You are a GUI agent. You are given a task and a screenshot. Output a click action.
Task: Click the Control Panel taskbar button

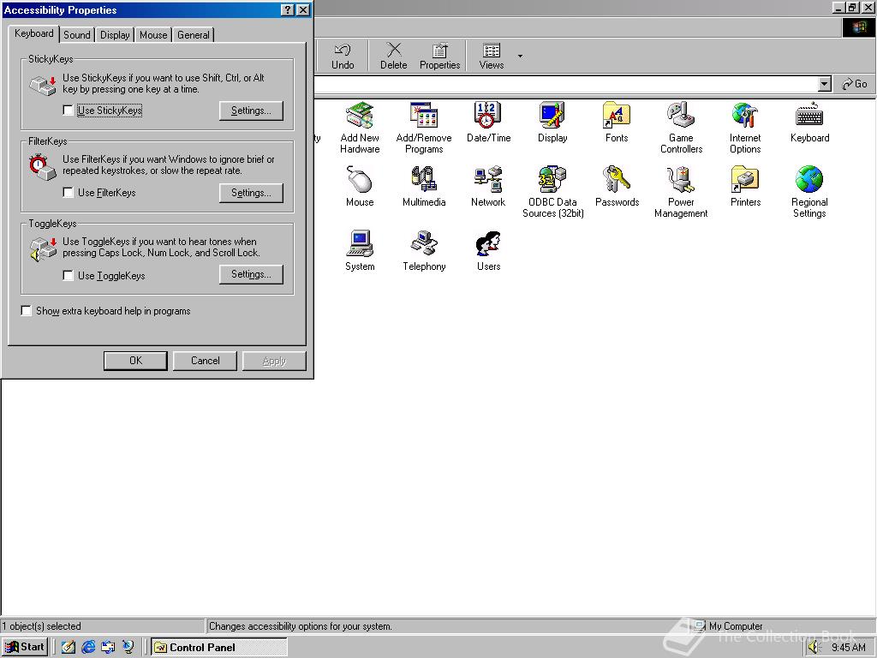[218, 648]
